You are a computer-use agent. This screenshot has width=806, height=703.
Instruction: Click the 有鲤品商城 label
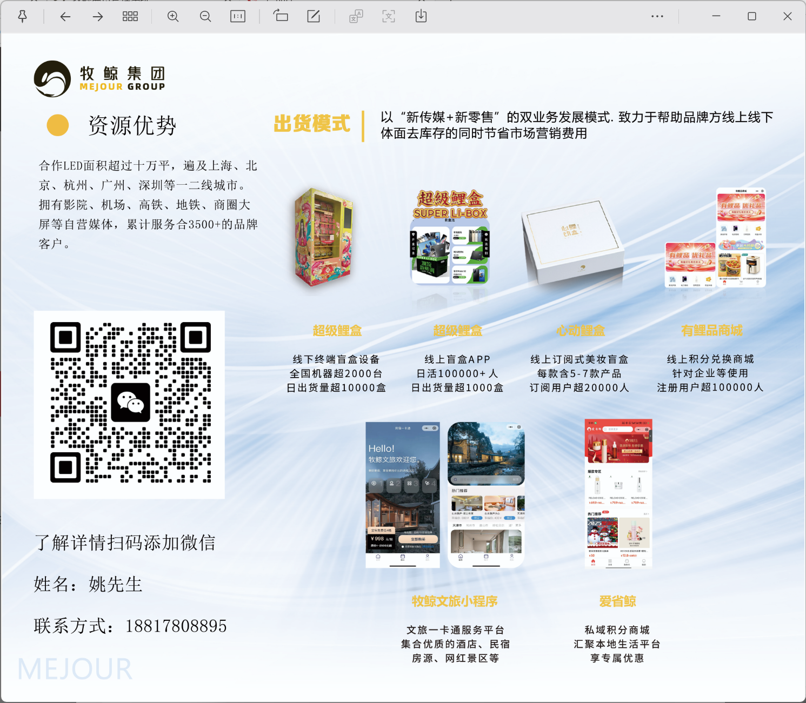click(x=712, y=330)
